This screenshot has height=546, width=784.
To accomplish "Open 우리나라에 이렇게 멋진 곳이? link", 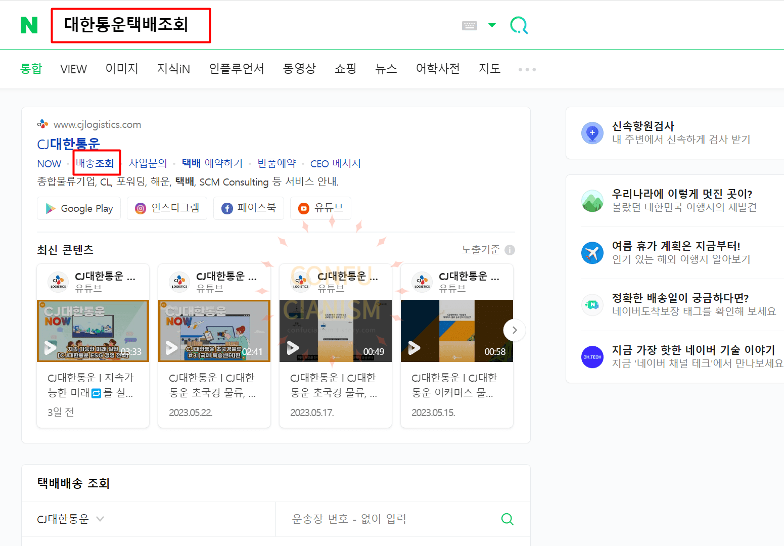I will tap(682, 194).
